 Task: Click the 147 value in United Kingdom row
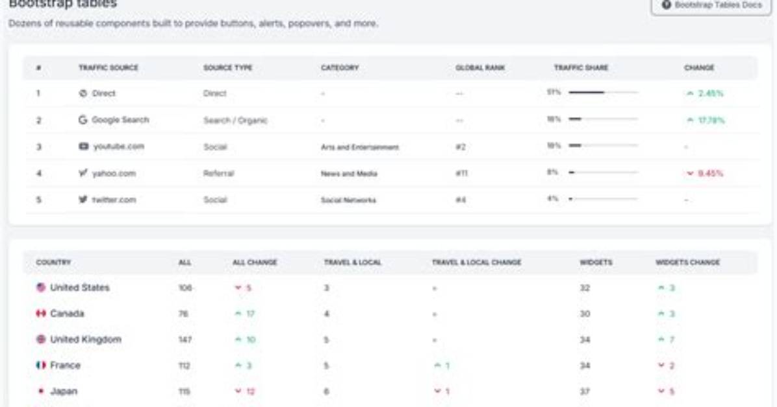coord(185,340)
